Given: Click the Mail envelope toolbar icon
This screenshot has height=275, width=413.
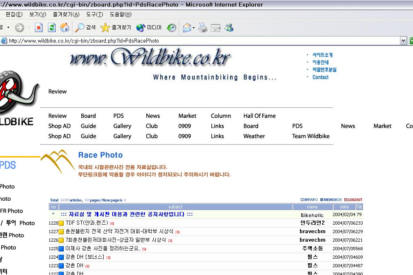Looking at the screenshot, I should (187, 28).
